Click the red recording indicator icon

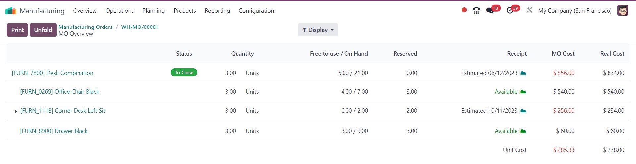[x=464, y=10]
